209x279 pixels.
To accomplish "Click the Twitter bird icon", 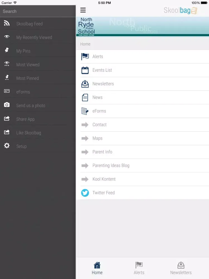I will 85,193.
